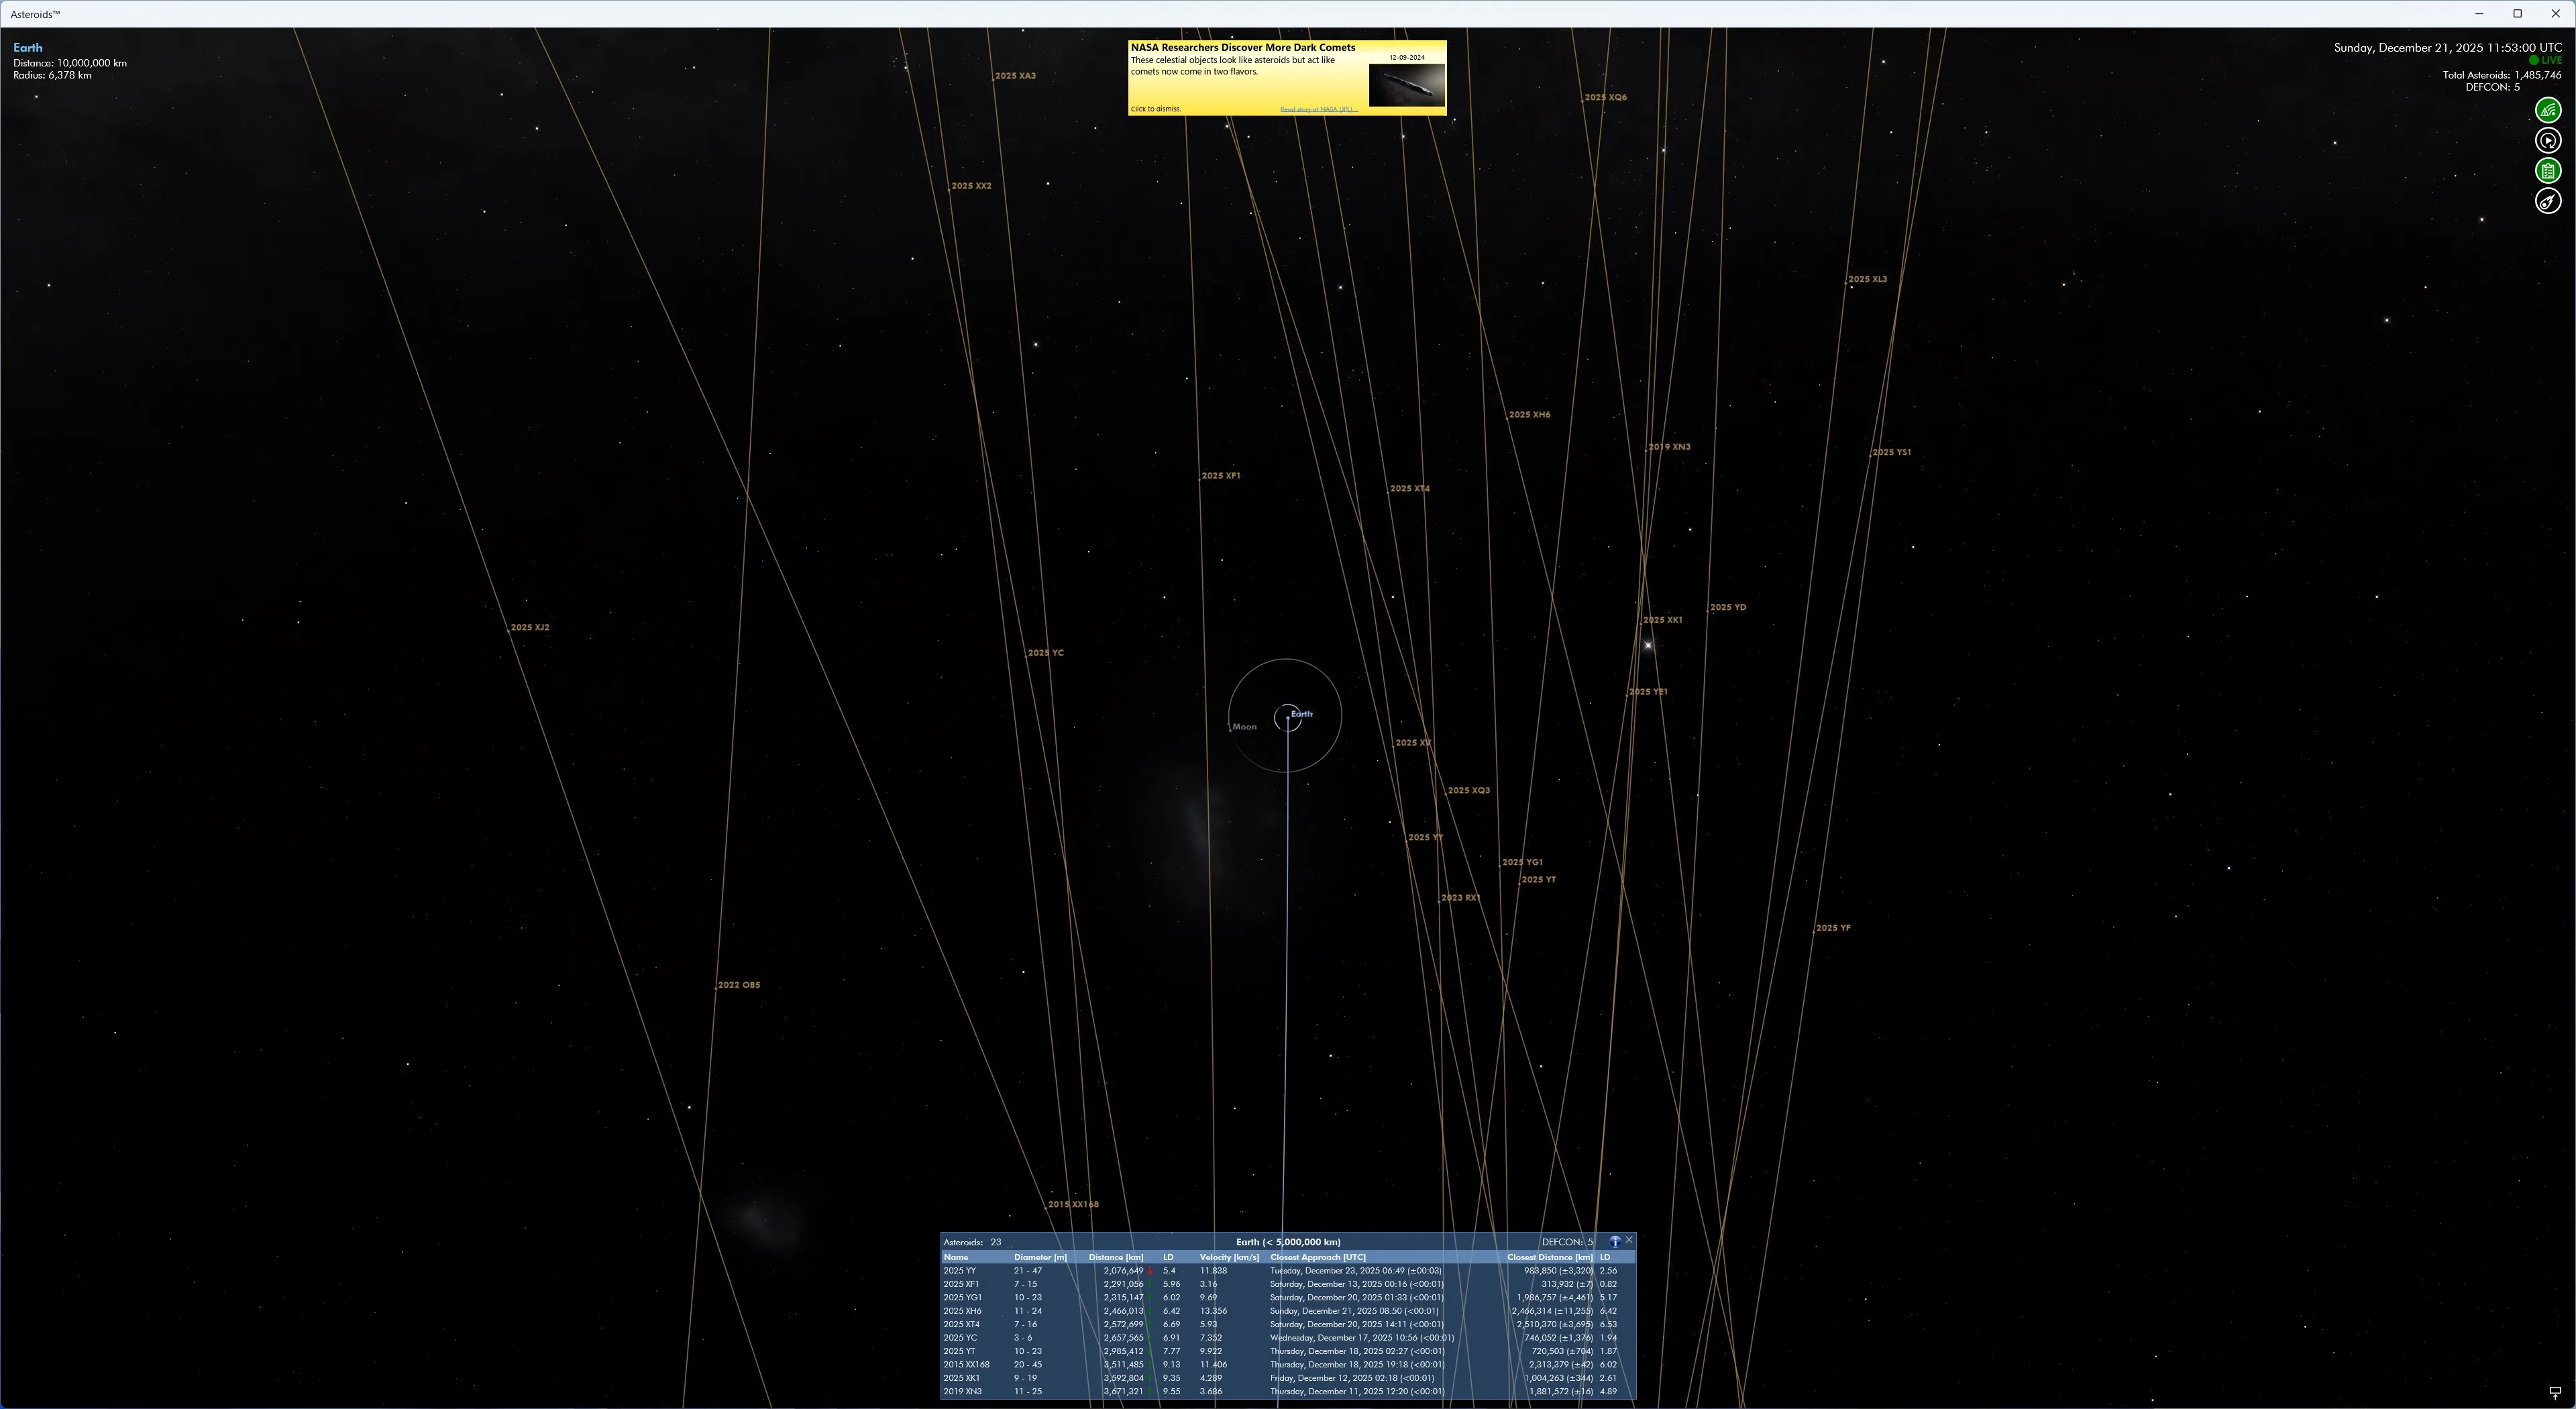This screenshot has height=1409, width=2576.
Task: Click the 2025 XQ3 label in sky view
Action: click(1469, 791)
